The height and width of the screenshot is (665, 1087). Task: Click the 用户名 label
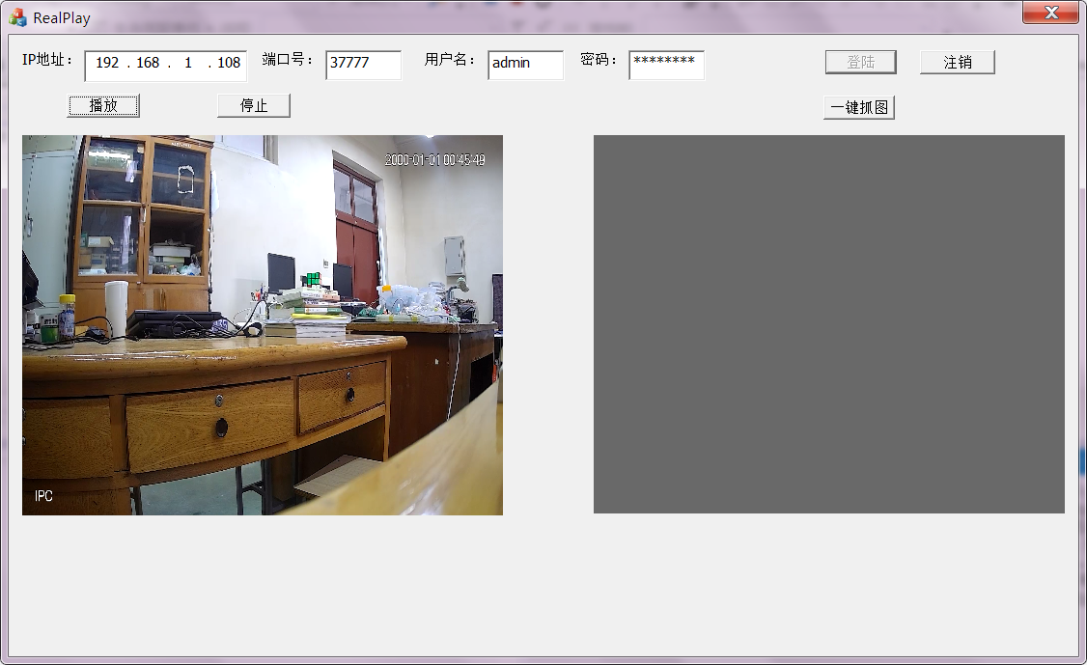pos(449,58)
